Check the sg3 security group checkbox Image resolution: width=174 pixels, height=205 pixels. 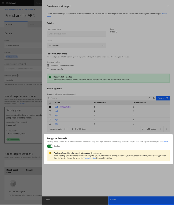coord(50,115)
